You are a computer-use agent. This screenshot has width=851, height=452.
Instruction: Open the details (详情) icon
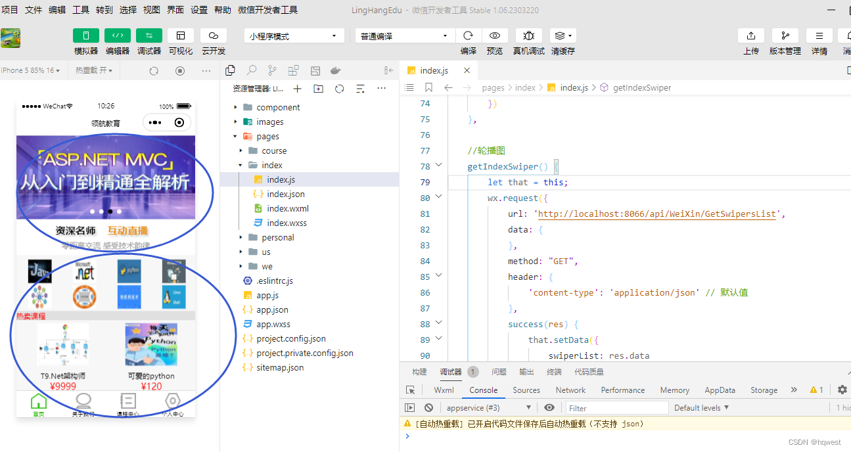(819, 35)
